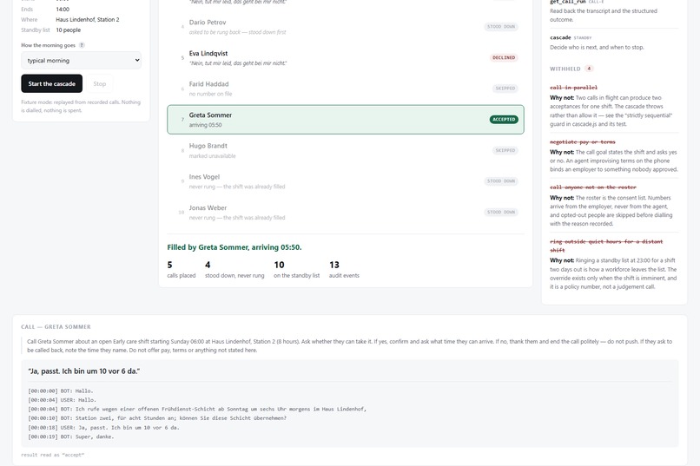Click the 'Start the cascade' button
The height and width of the screenshot is (466, 700).
52,83
